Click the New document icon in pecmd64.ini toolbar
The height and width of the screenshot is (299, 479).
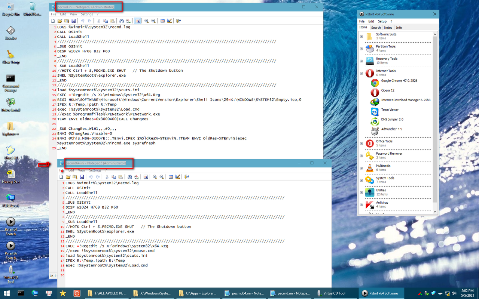61,176
